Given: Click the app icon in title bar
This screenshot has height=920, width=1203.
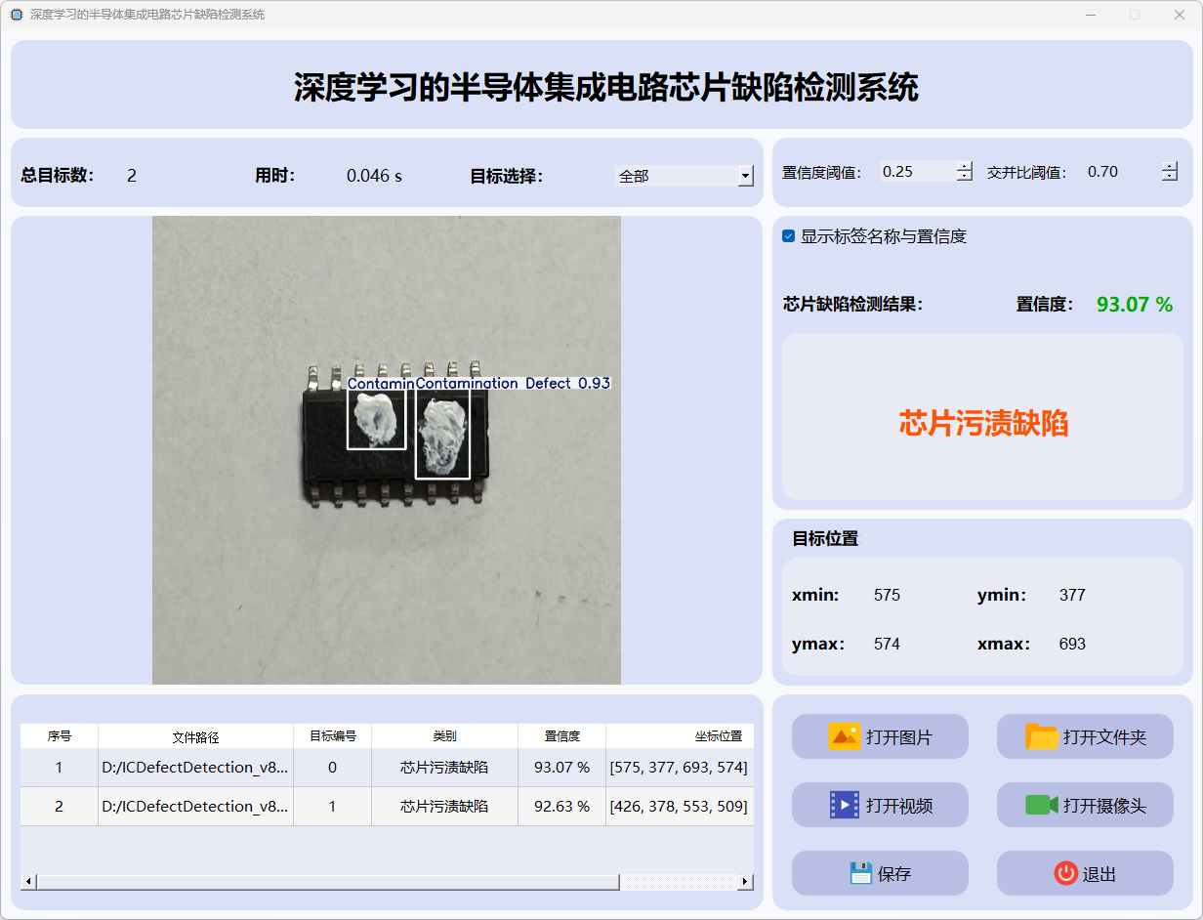Looking at the screenshot, I should (x=16, y=15).
